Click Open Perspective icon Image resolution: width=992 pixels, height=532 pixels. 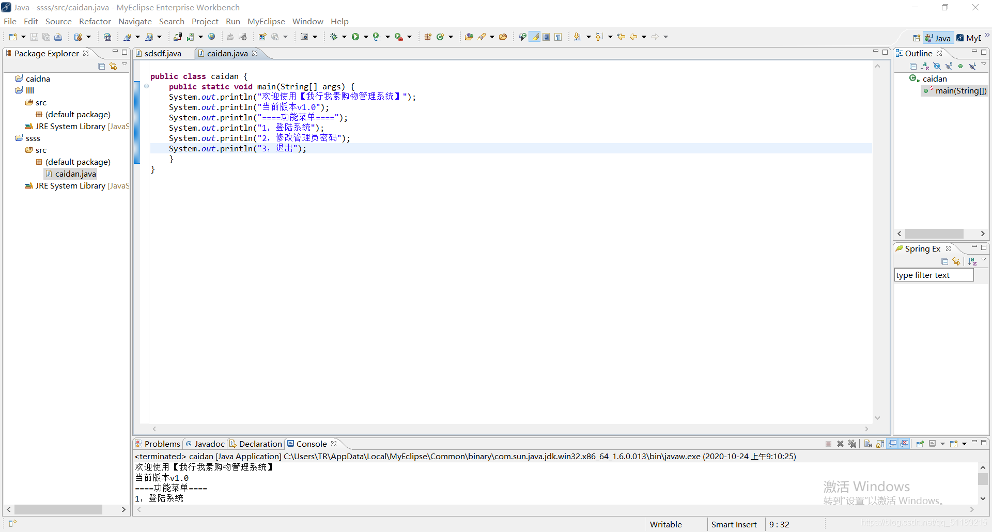click(x=917, y=38)
